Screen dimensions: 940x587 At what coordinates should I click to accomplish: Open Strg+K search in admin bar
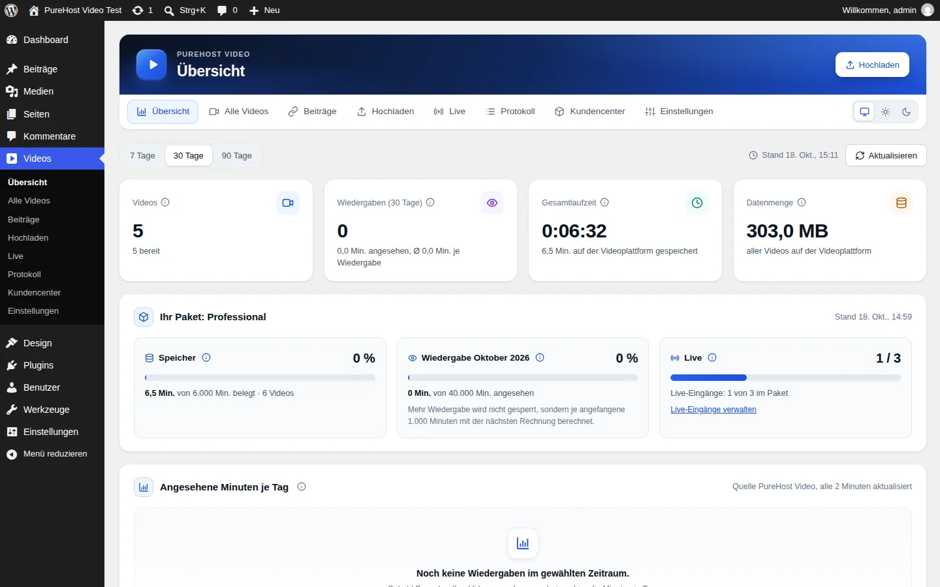185,10
